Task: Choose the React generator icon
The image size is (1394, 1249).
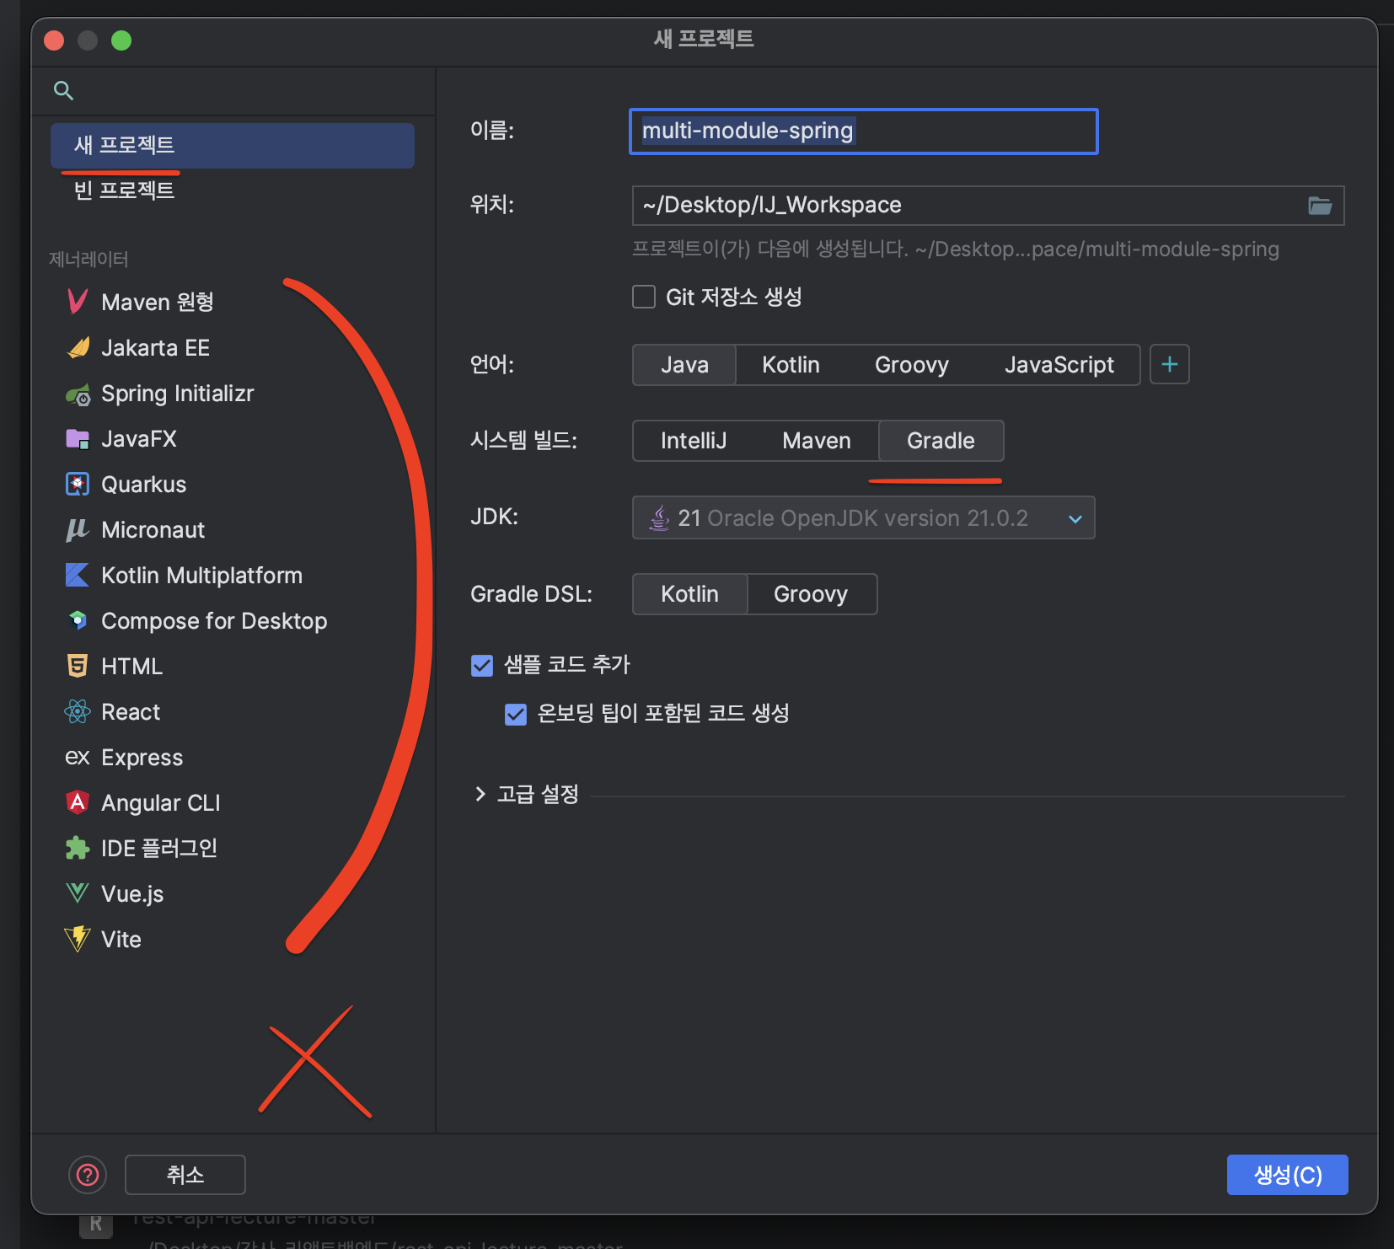Action: pos(78,711)
